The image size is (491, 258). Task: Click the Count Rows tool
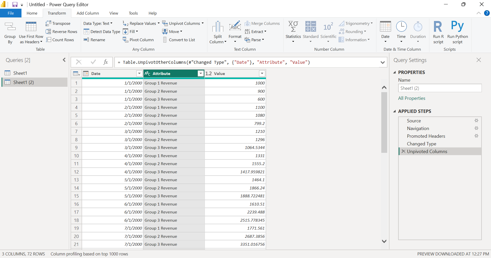pos(60,40)
